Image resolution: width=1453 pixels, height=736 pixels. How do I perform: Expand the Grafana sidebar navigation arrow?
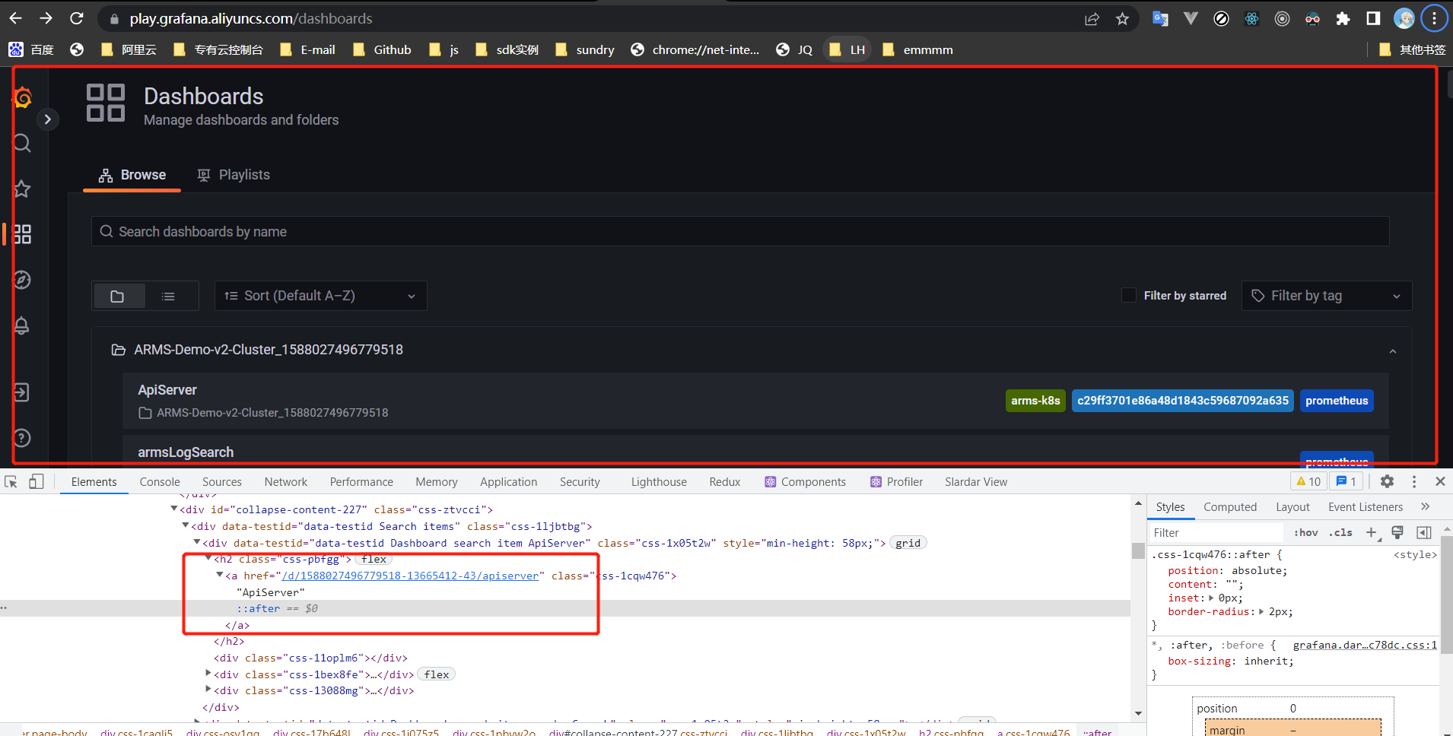pos(47,119)
